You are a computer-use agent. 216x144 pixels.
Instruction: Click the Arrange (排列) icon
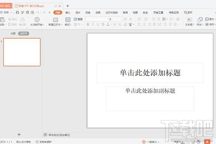[x=207, y=24]
